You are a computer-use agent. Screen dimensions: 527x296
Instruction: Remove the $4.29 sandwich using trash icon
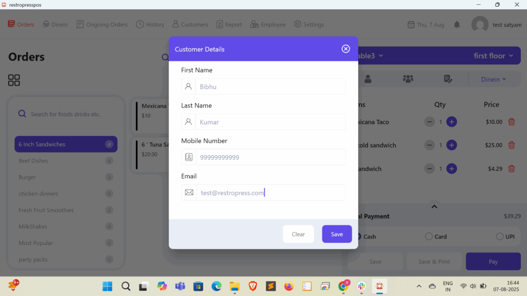click(x=512, y=169)
